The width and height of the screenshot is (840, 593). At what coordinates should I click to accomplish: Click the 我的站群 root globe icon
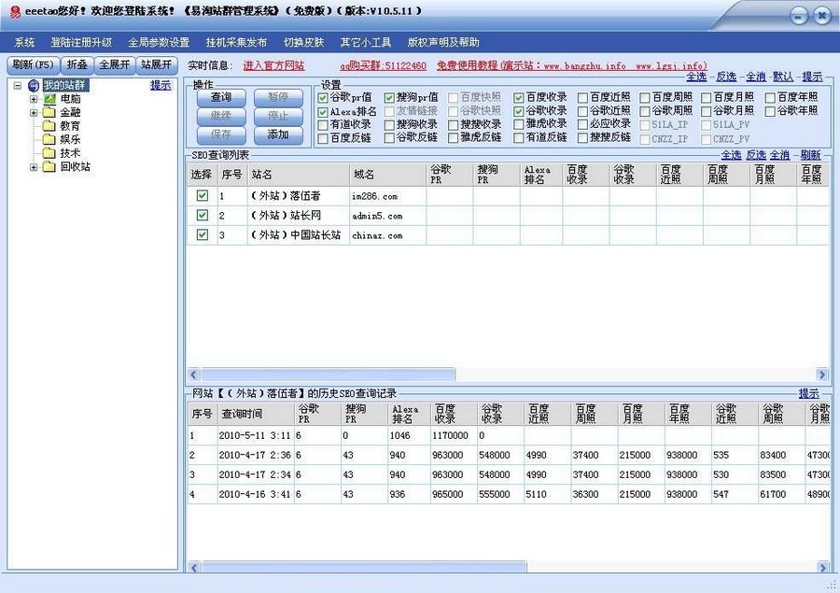(x=34, y=85)
